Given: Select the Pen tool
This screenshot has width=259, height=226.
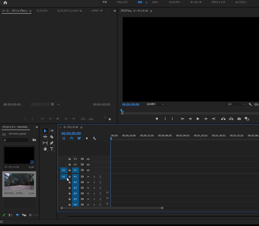Looking at the screenshot, I should pyautogui.click(x=52, y=143).
